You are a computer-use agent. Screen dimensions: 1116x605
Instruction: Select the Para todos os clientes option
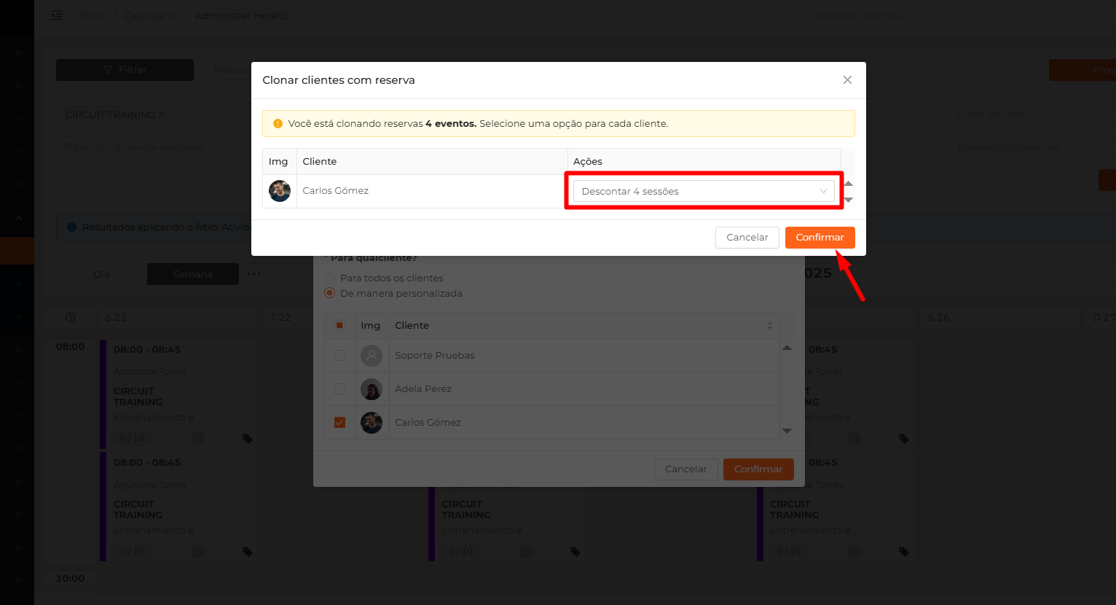tap(330, 278)
